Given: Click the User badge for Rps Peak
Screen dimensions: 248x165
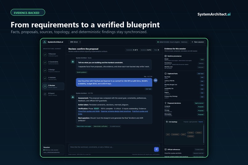Looking at the screenshot, I should pyautogui.click(x=202, y=77).
